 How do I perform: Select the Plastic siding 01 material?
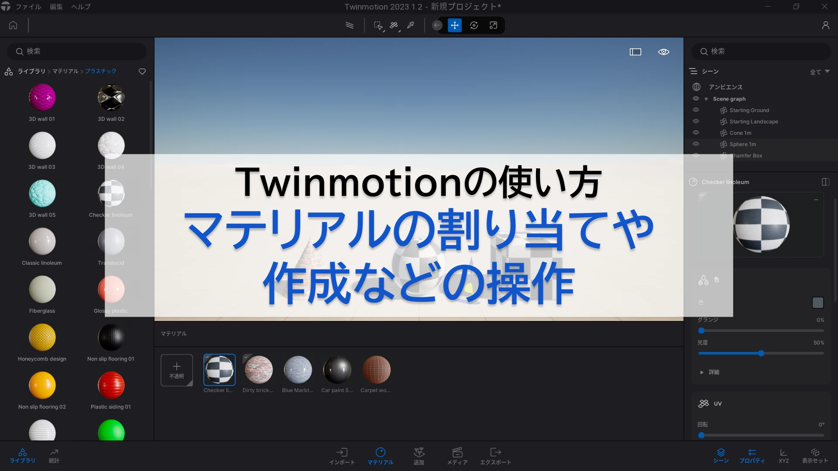pos(111,386)
